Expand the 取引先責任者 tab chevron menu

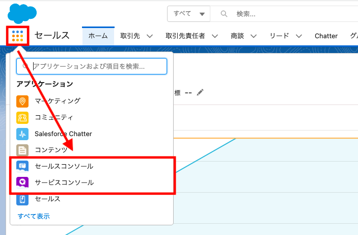(215, 36)
